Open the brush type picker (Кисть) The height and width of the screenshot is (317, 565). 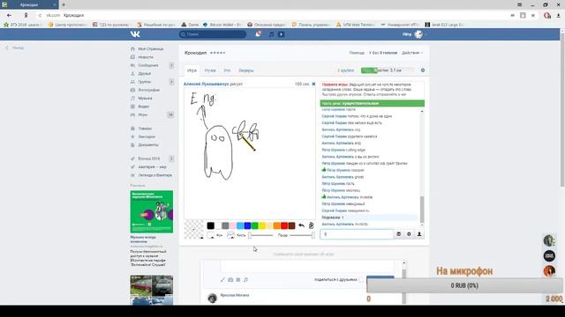[230, 235]
